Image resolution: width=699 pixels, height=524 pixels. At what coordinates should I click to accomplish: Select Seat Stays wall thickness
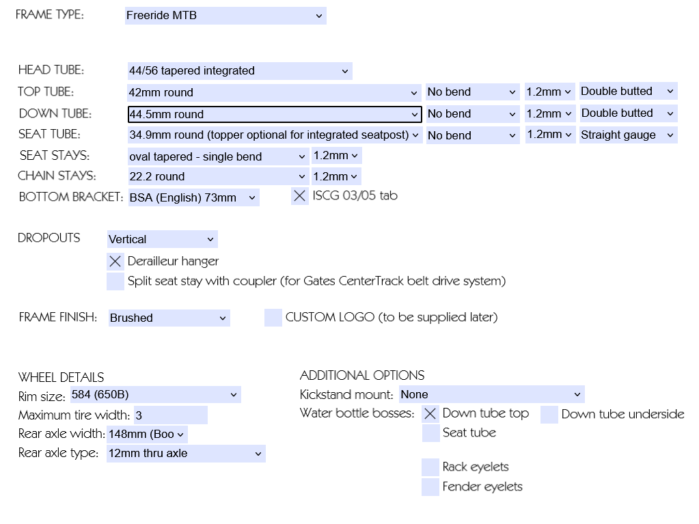pos(336,156)
